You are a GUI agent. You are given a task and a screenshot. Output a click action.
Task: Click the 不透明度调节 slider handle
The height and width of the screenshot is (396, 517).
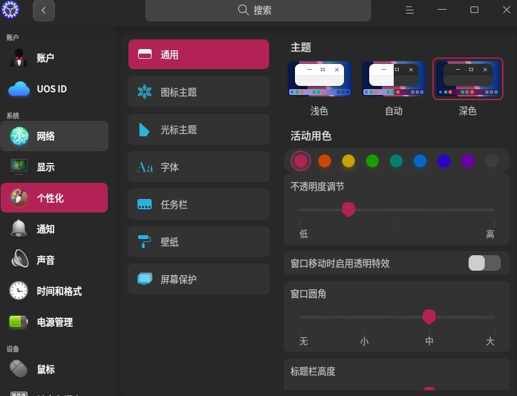pyautogui.click(x=349, y=209)
